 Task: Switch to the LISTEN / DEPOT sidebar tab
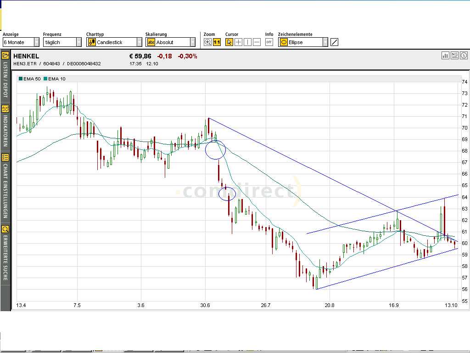[5, 80]
